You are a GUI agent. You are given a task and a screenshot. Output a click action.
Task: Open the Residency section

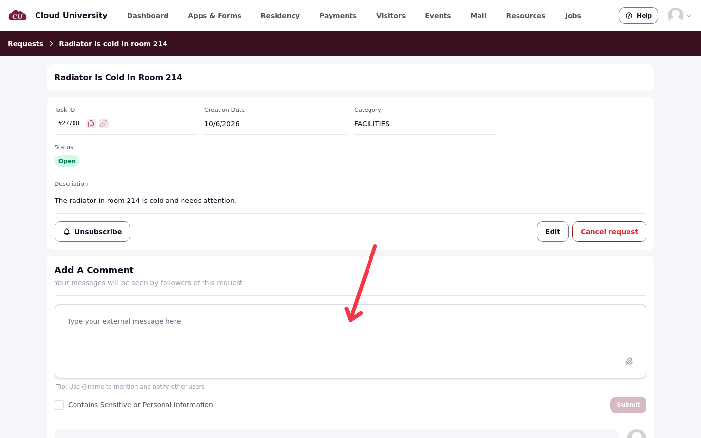tap(280, 16)
